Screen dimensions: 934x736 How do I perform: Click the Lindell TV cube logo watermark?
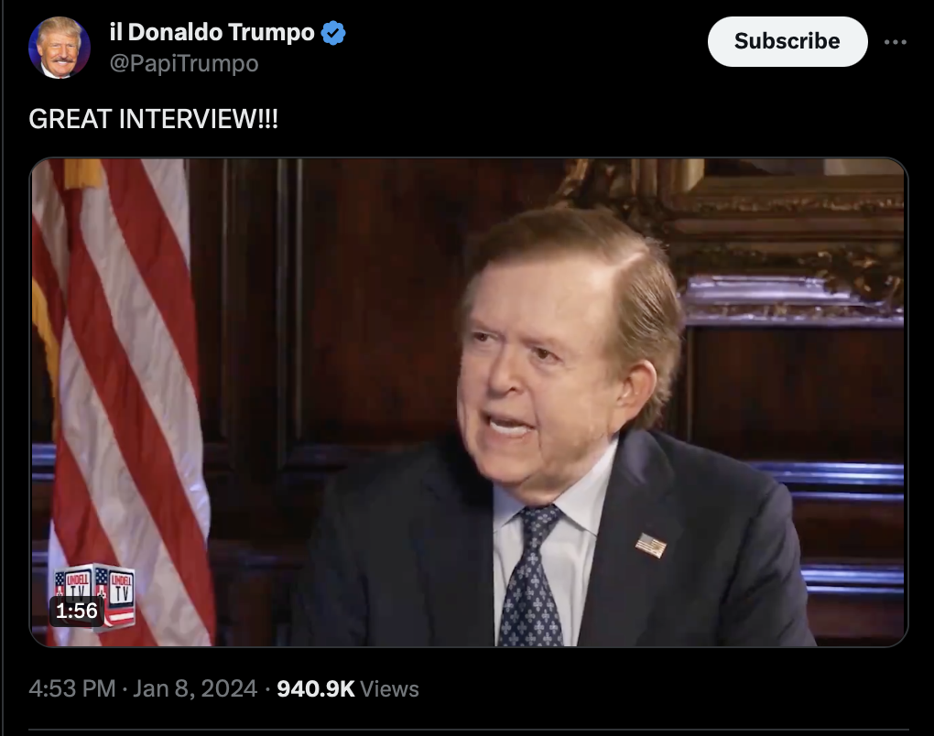pyautogui.click(x=95, y=596)
